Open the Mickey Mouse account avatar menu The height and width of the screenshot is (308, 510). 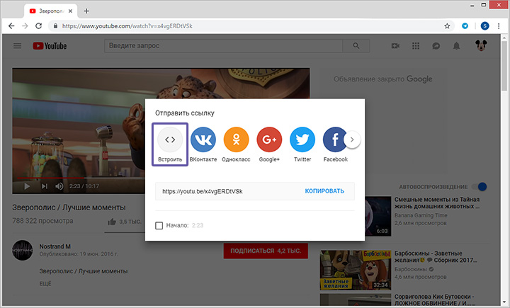(481, 45)
